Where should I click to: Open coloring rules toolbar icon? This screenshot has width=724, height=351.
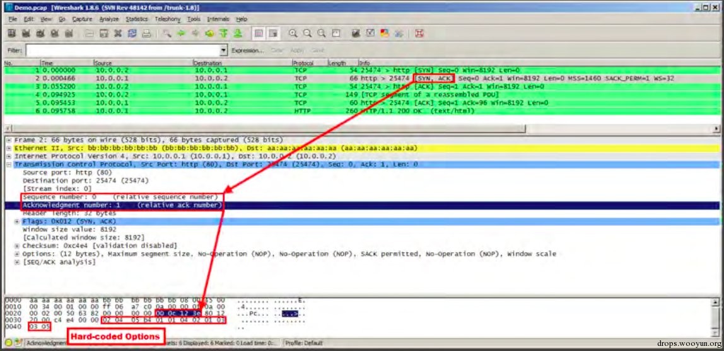click(385, 33)
